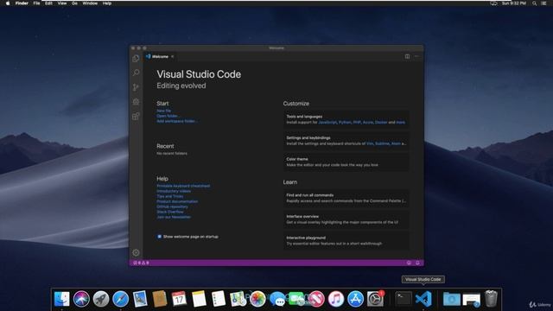Close the Welcome tab with its X

[x=173, y=56]
